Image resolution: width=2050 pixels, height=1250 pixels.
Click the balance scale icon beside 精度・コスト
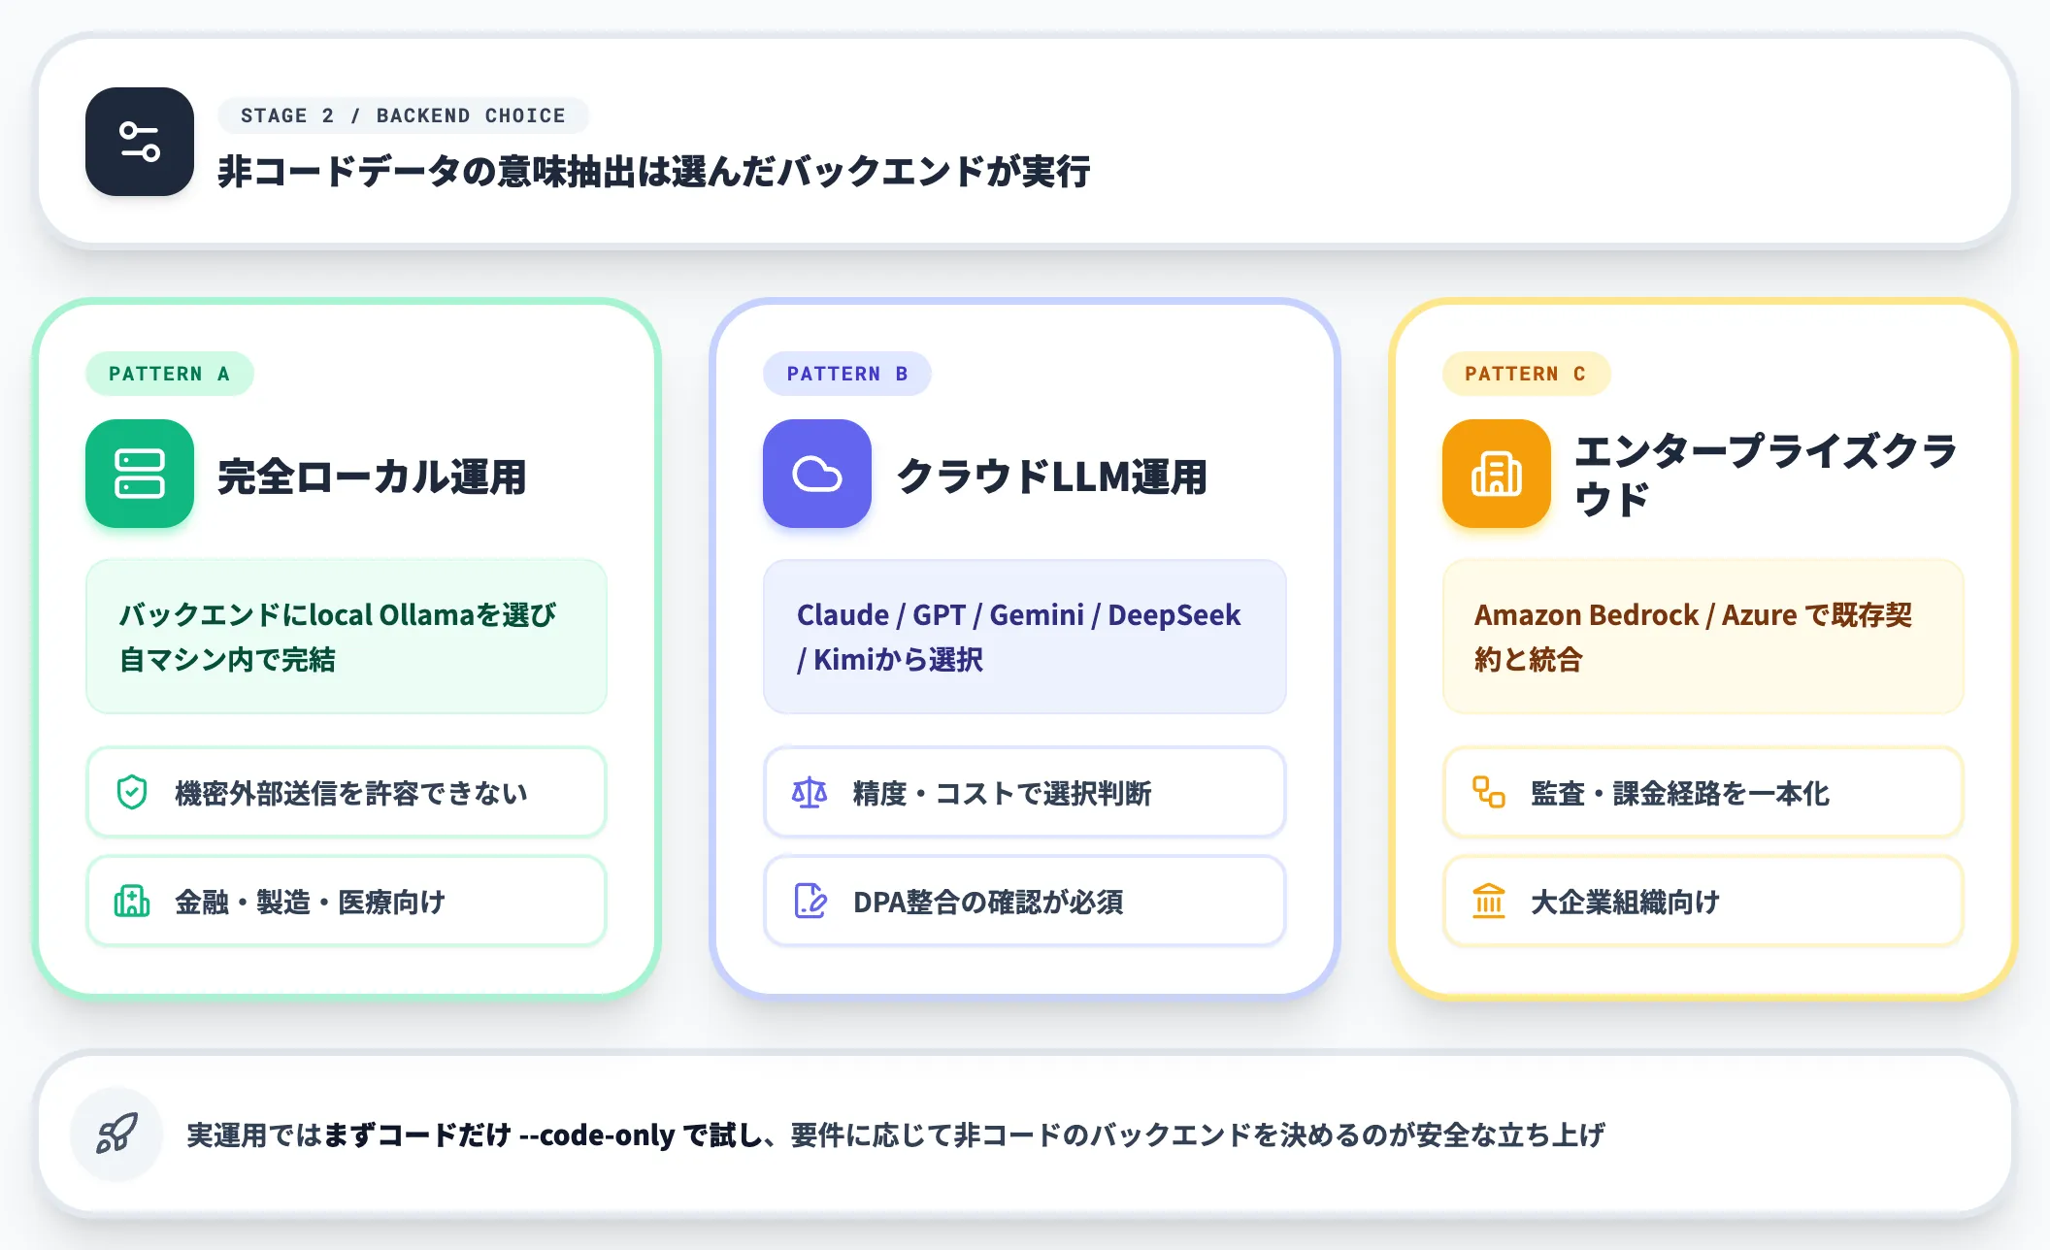pyautogui.click(x=810, y=792)
